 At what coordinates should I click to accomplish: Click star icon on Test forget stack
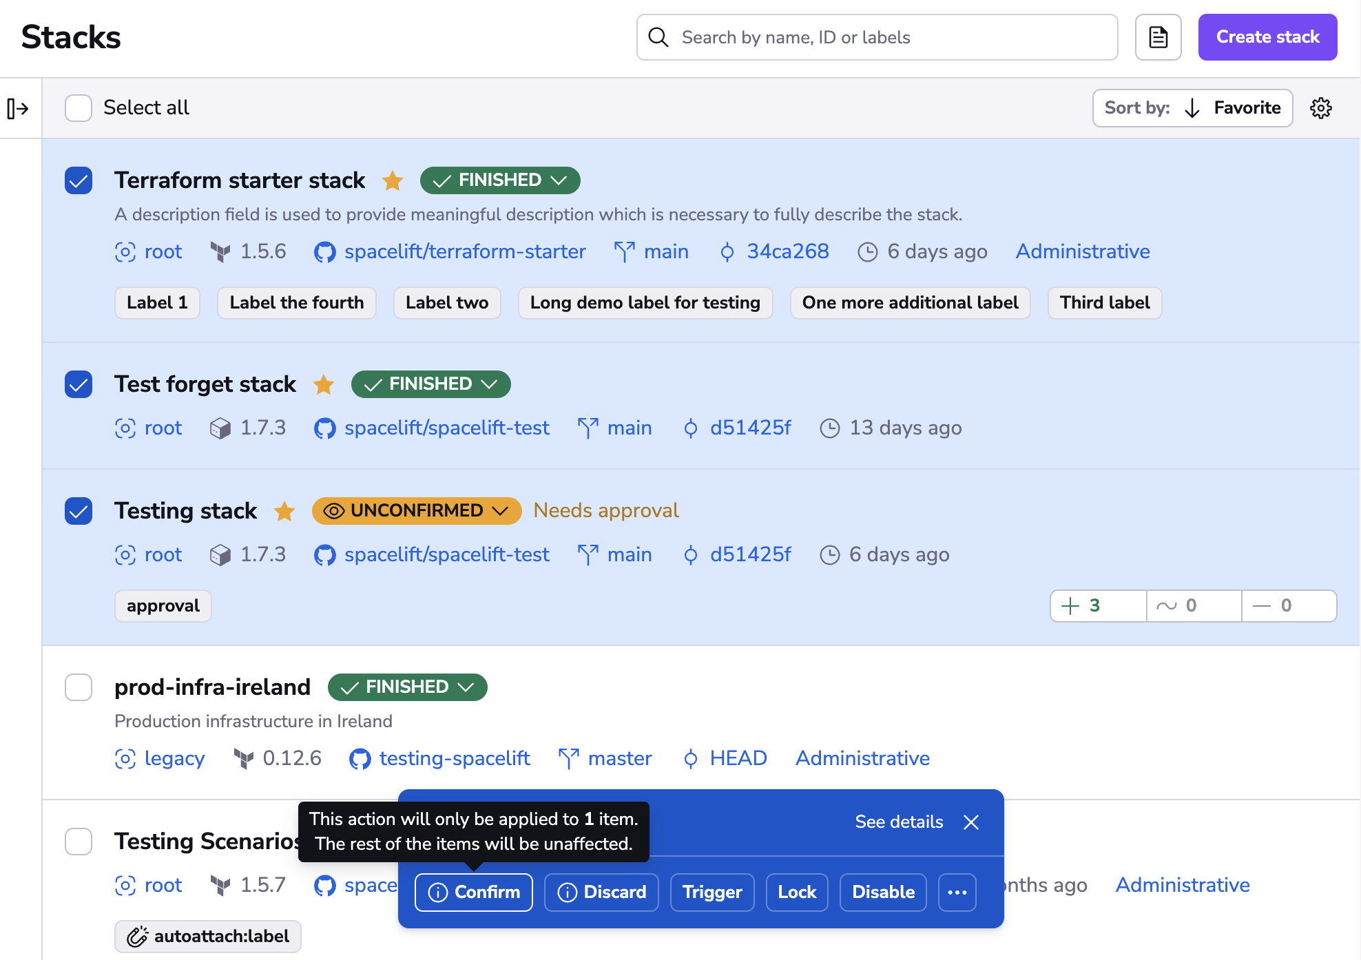tap(324, 384)
